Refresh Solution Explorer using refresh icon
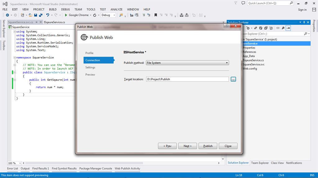This screenshot has width=318, height=178. point(261,28)
